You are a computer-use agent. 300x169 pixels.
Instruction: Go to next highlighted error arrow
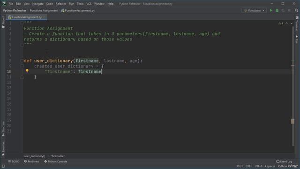coord(292,23)
